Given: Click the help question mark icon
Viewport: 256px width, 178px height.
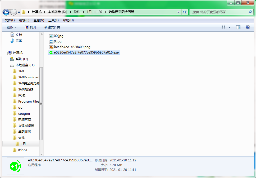Looking at the screenshot, I should click(x=248, y=27).
